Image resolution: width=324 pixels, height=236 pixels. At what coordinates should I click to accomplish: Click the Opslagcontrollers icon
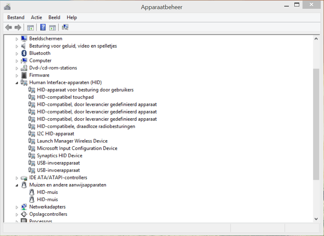(x=24, y=214)
